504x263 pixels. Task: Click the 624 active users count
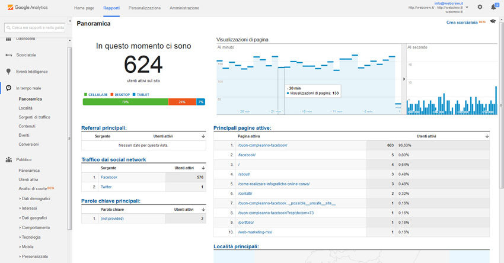(143, 65)
